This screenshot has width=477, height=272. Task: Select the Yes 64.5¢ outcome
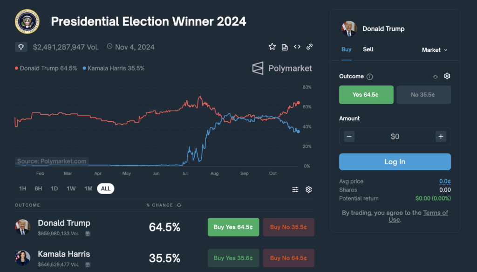pyautogui.click(x=366, y=95)
